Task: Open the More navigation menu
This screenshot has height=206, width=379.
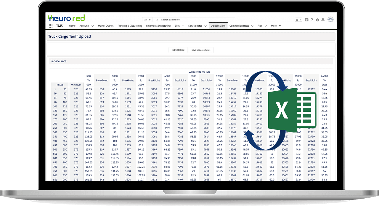Action: 276,26
